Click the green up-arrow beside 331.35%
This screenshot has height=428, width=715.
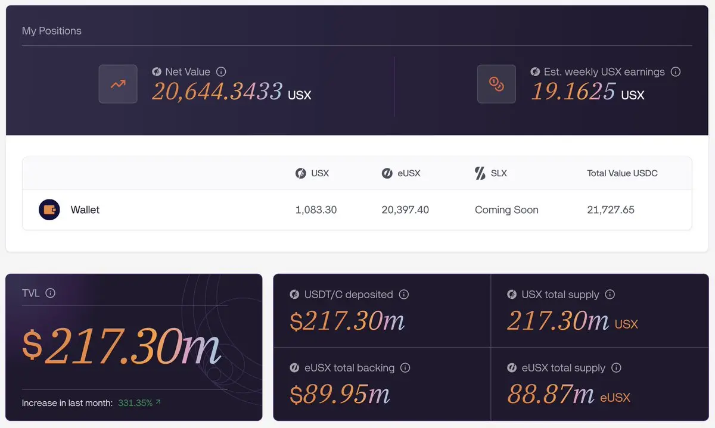(x=158, y=402)
